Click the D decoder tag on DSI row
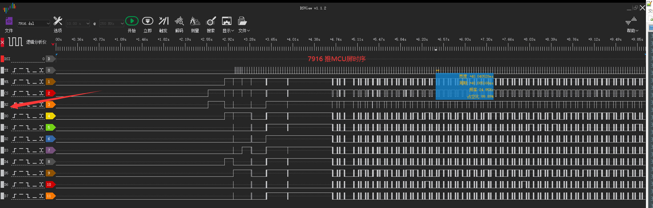The image size is (653, 208). click(50, 59)
